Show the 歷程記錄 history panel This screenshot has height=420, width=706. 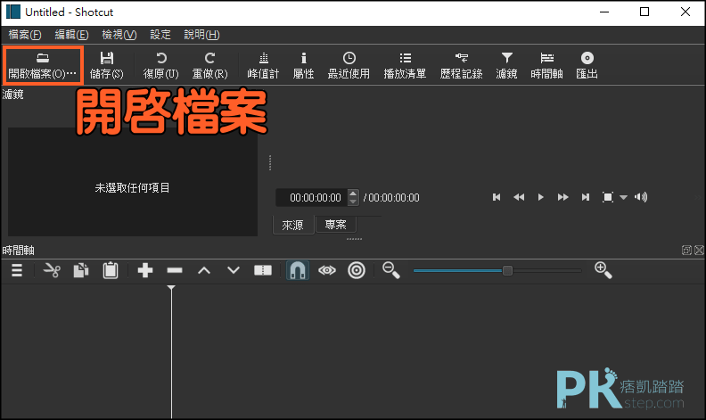point(462,65)
